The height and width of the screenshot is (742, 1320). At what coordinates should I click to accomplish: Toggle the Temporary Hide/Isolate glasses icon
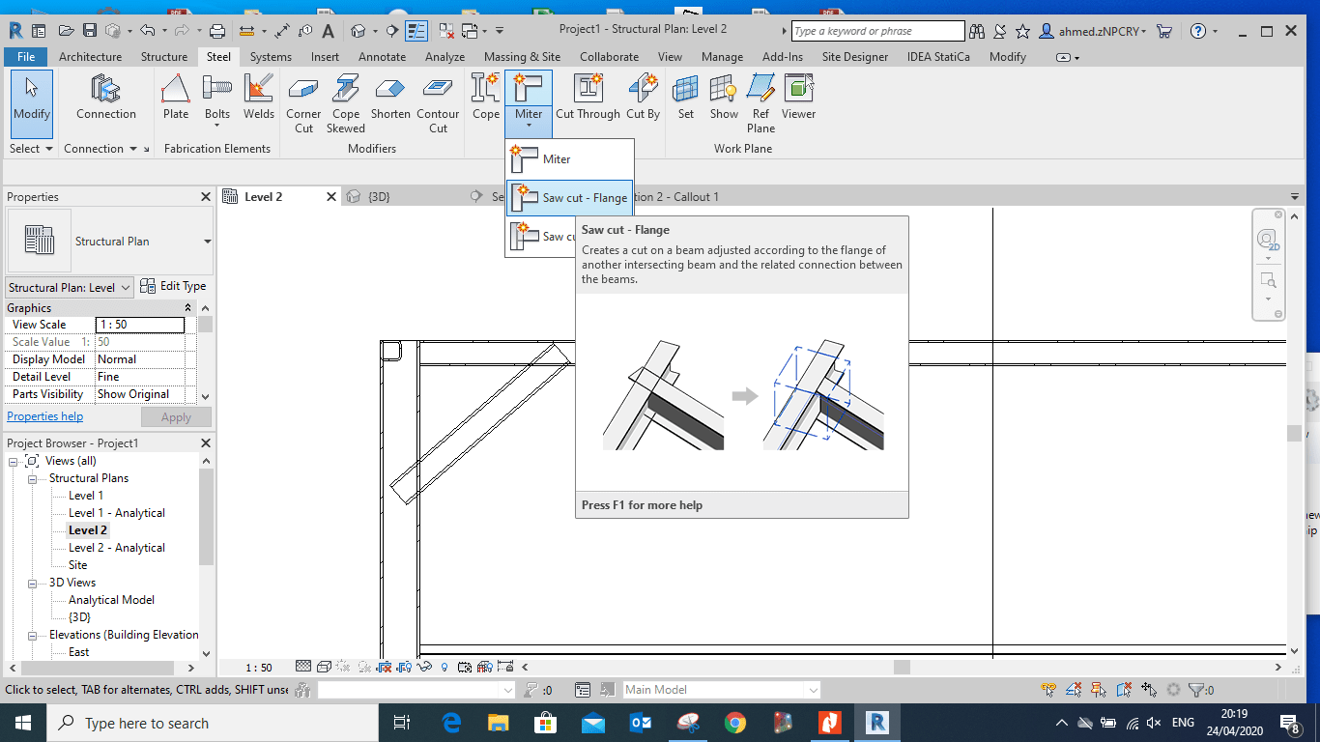click(x=422, y=667)
